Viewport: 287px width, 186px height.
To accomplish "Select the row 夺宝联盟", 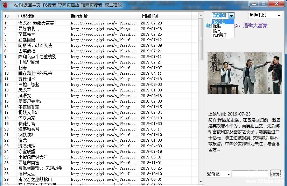I will point(100,151).
